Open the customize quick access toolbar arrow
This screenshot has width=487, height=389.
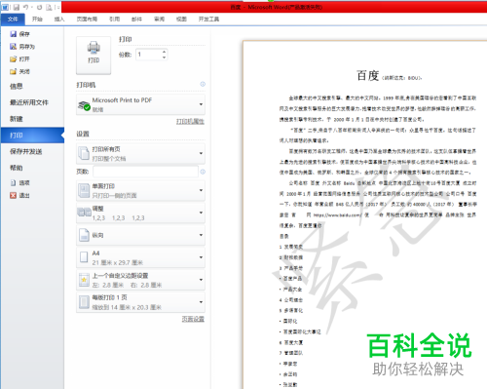57,7
